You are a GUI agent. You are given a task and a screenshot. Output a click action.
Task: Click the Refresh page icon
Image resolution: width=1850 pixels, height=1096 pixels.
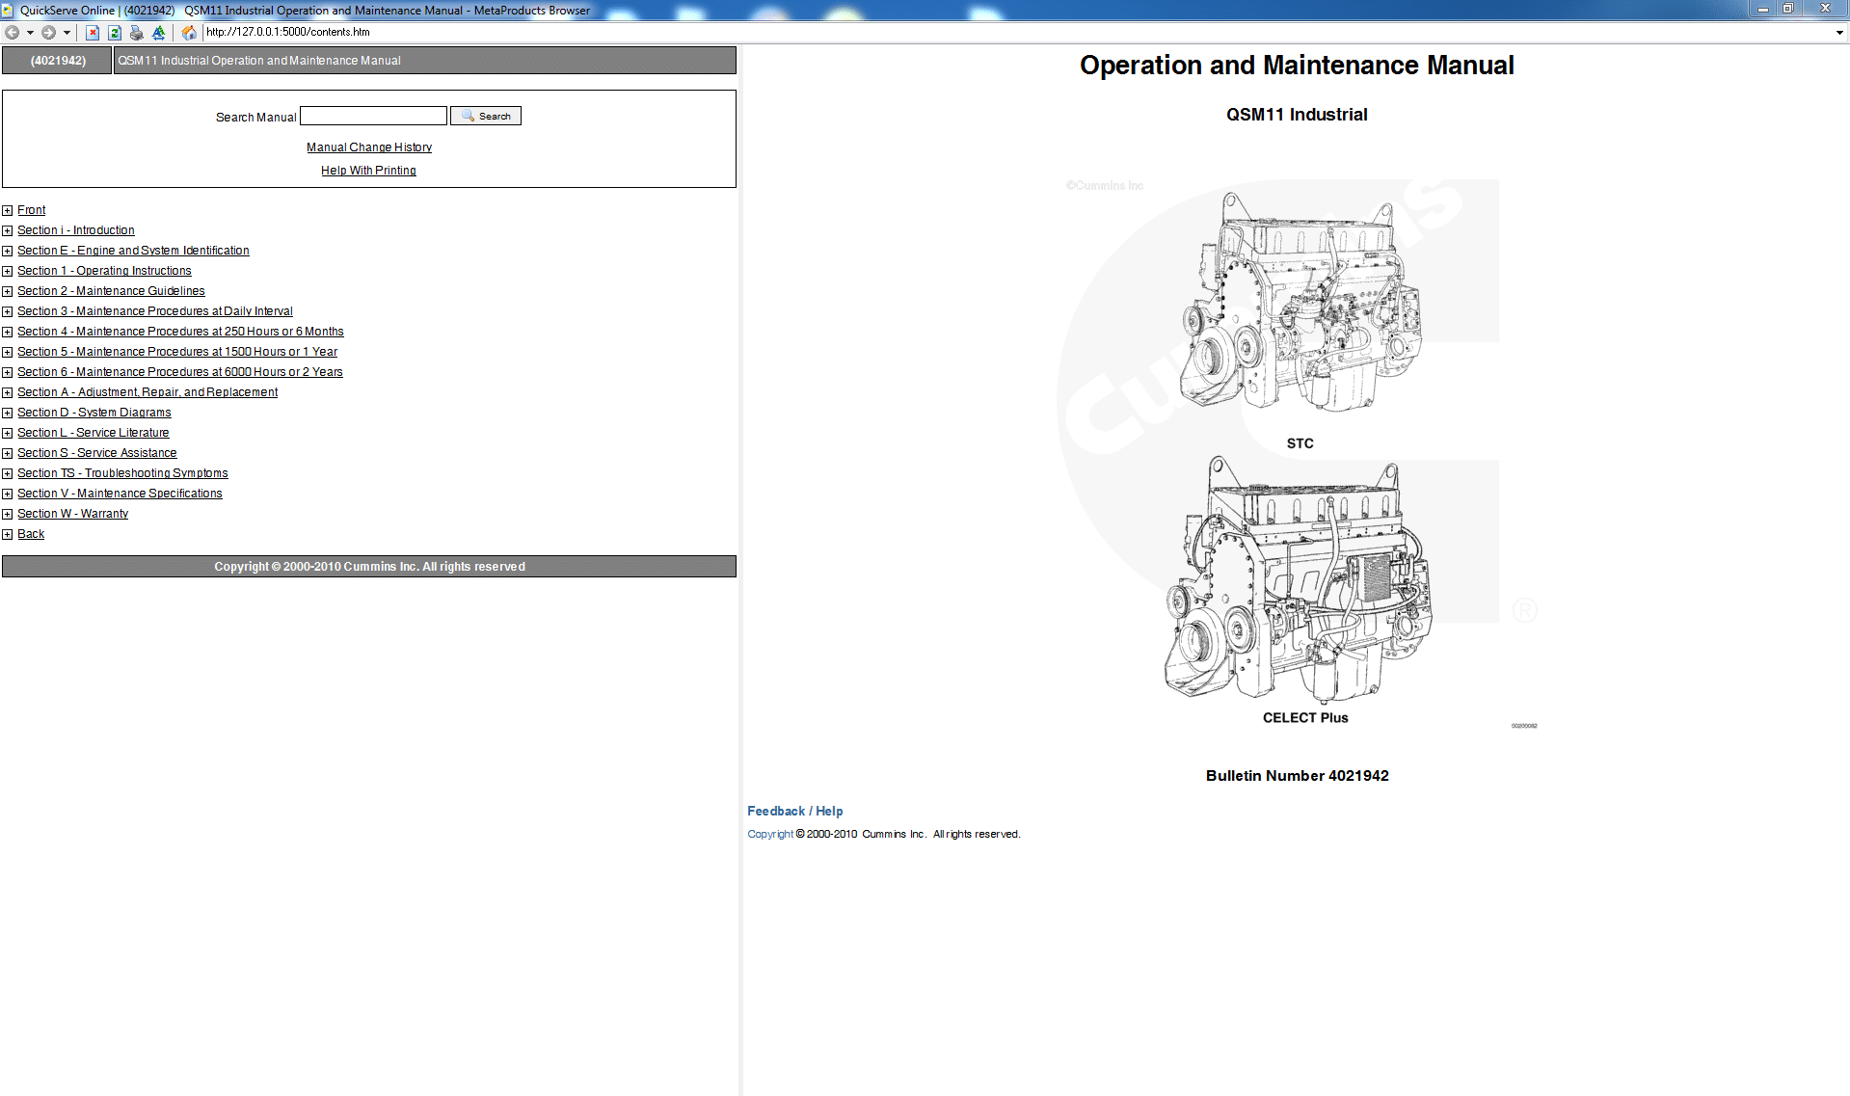coord(114,32)
